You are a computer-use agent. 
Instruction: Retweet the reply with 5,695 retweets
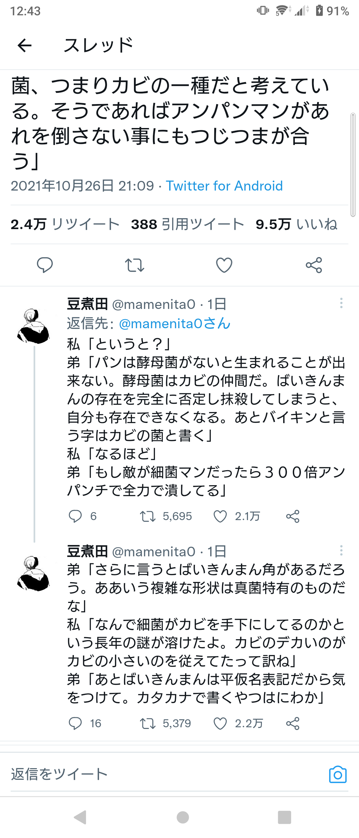pos(148,516)
